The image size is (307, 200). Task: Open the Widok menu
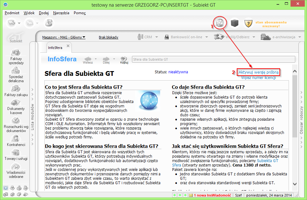click(x=29, y=13)
